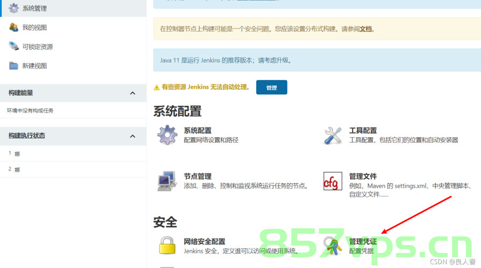Click the 系统配置 gear icon

point(167,135)
